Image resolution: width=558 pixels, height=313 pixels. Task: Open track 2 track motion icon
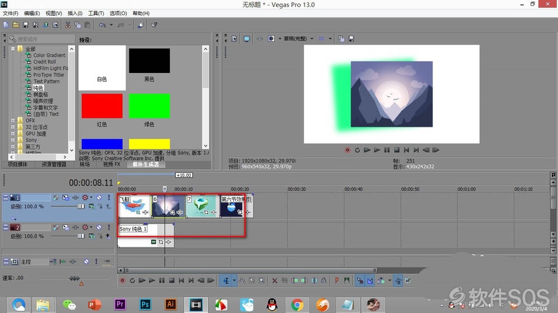click(x=66, y=227)
